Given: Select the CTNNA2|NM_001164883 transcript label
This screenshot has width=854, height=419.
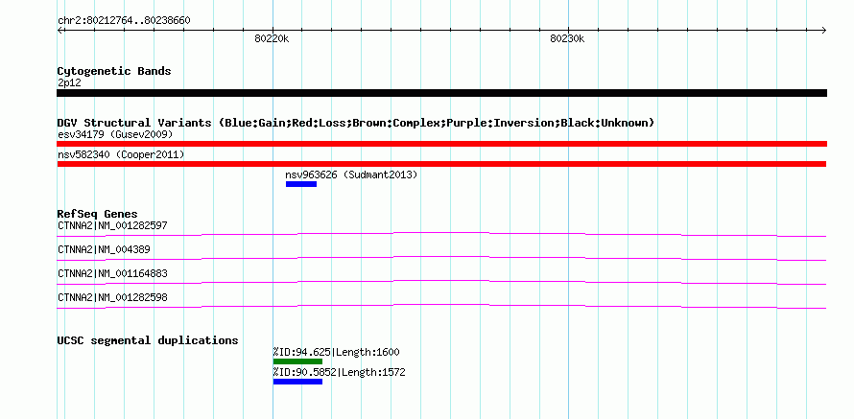Looking at the screenshot, I should (112, 273).
